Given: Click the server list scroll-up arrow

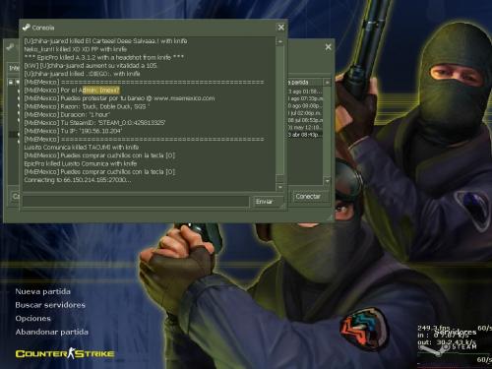Looking at the screenshot, I should pyautogui.click(x=327, y=83).
